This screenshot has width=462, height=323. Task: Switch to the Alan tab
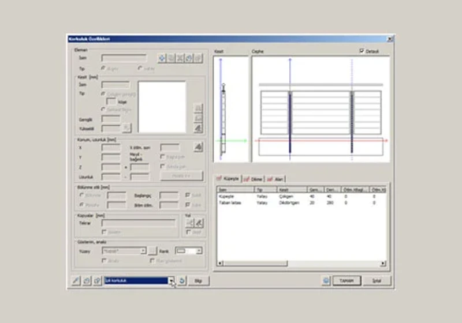(275, 179)
